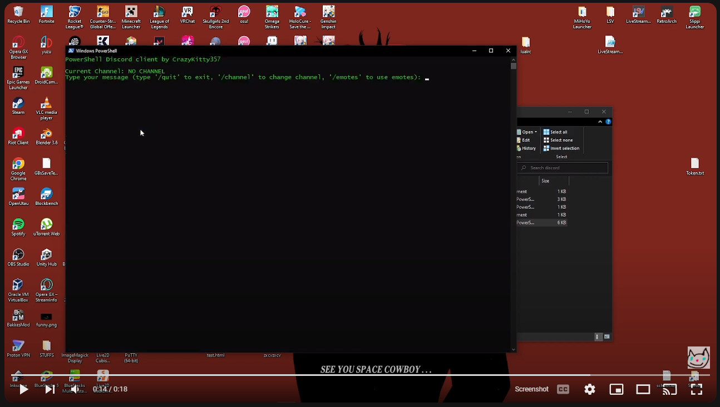Open MiHoYo Launcher icon
Screen dimensions: 720x407
click(x=582, y=17)
